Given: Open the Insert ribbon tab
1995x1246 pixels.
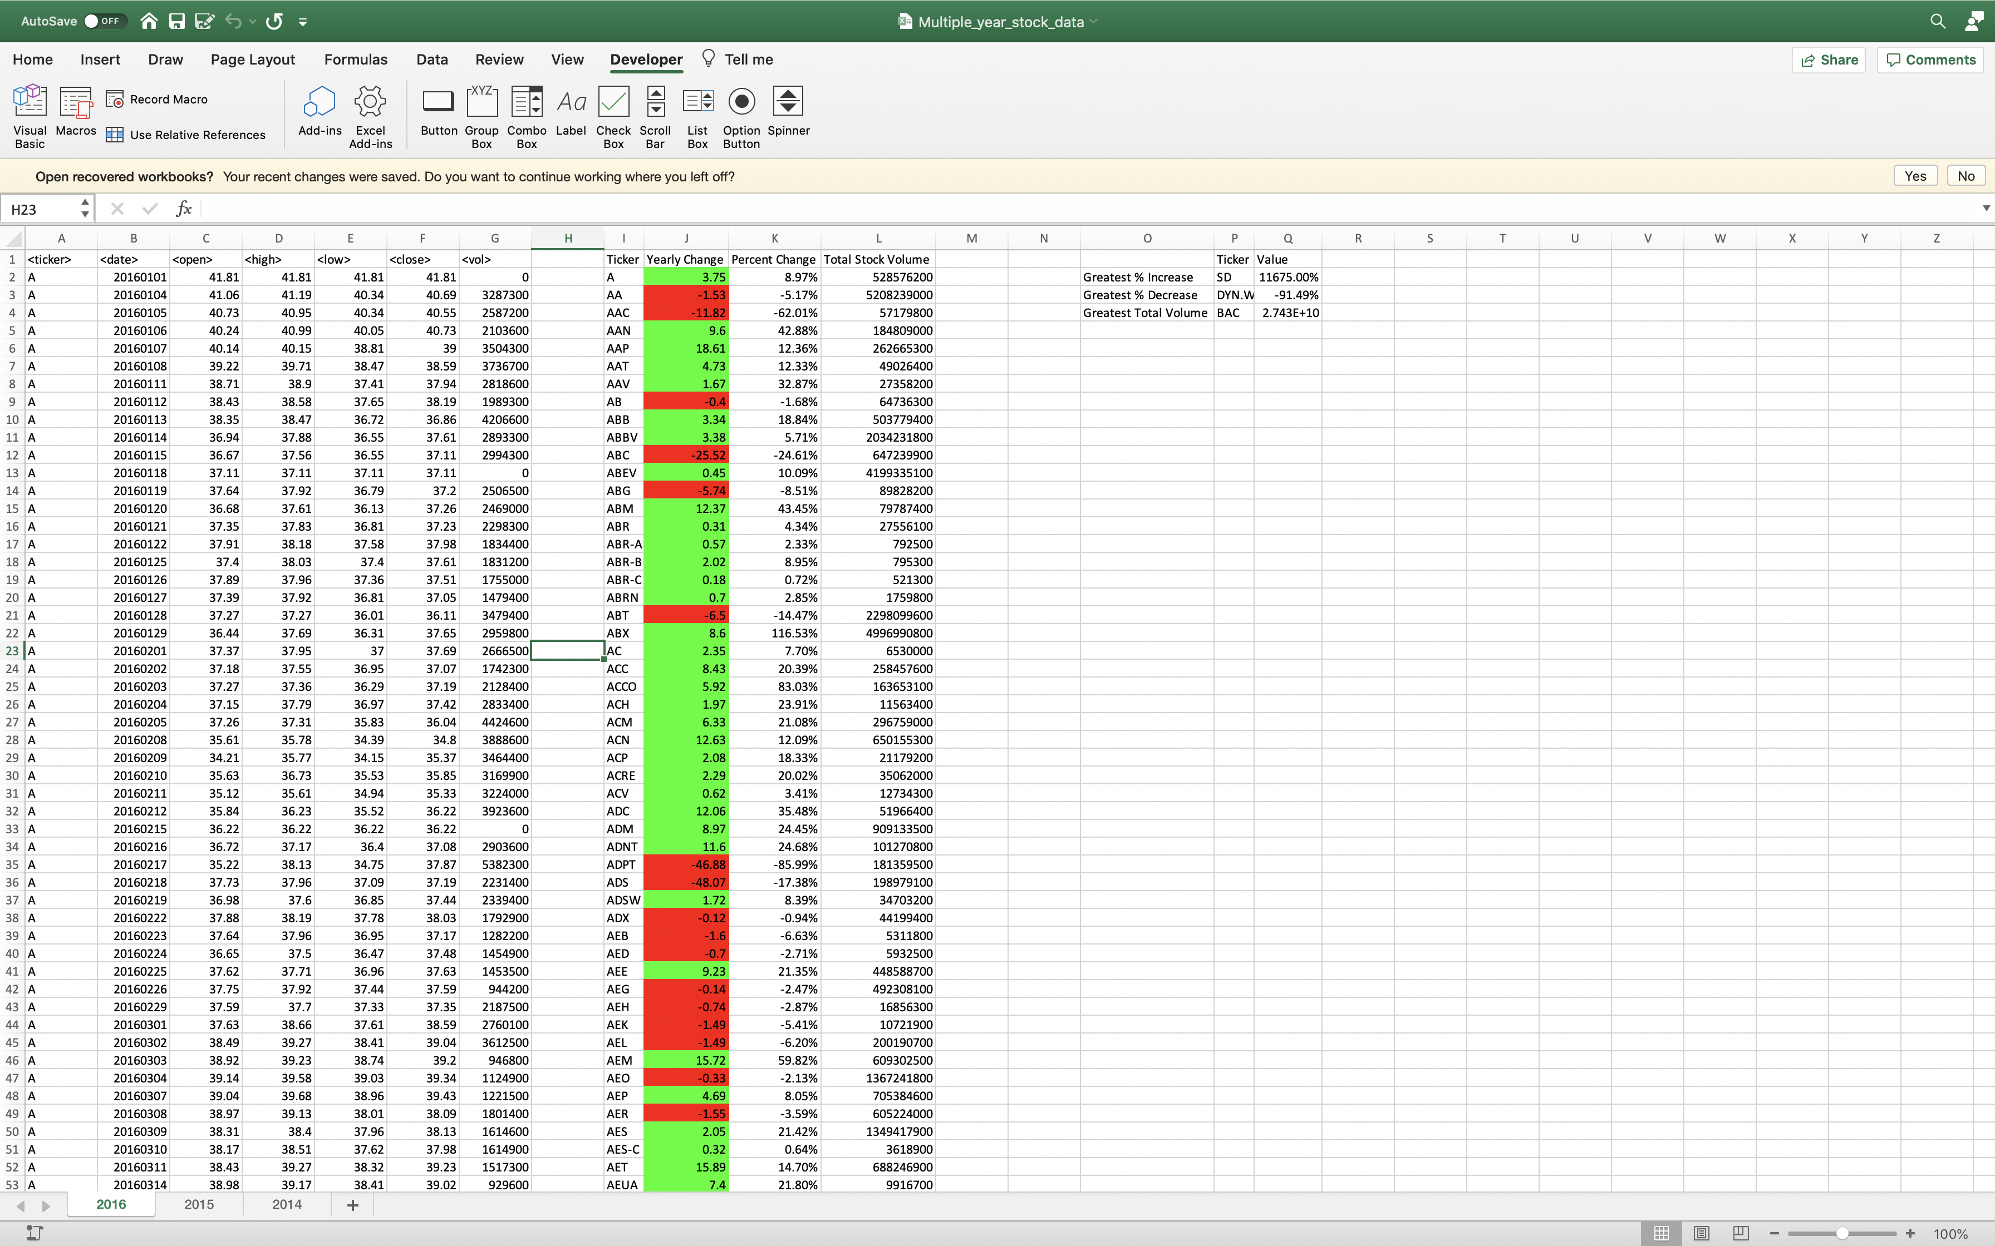Looking at the screenshot, I should pyautogui.click(x=101, y=60).
